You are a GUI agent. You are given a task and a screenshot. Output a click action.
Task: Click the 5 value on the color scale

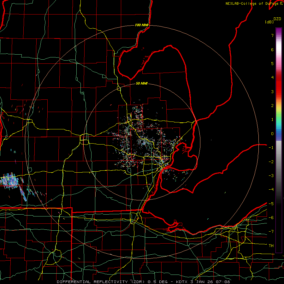pos(272,63)
